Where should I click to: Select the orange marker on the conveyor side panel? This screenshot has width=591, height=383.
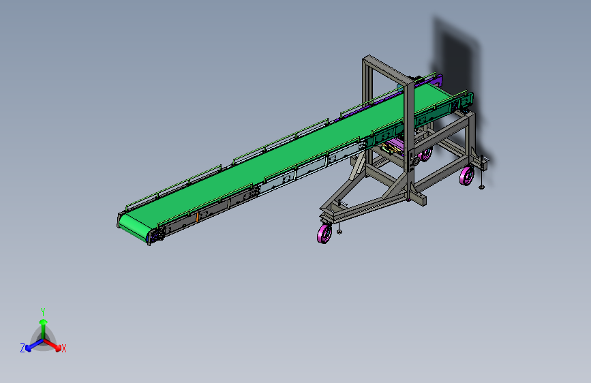point(197,217)
